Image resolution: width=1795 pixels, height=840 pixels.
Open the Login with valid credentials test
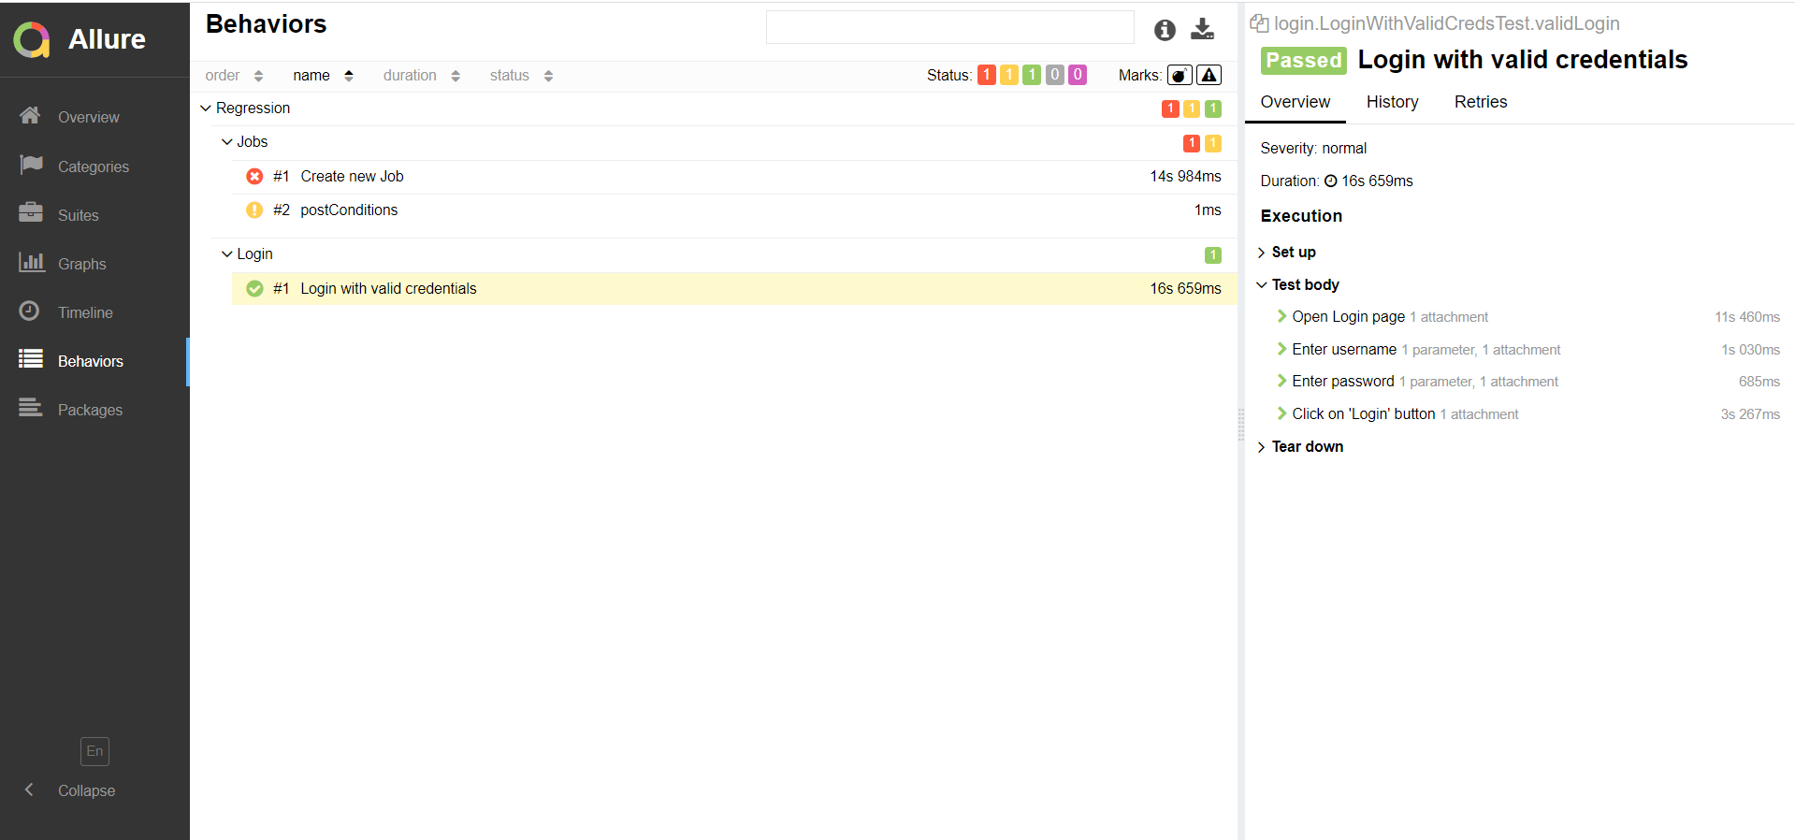tap(734, 288)
